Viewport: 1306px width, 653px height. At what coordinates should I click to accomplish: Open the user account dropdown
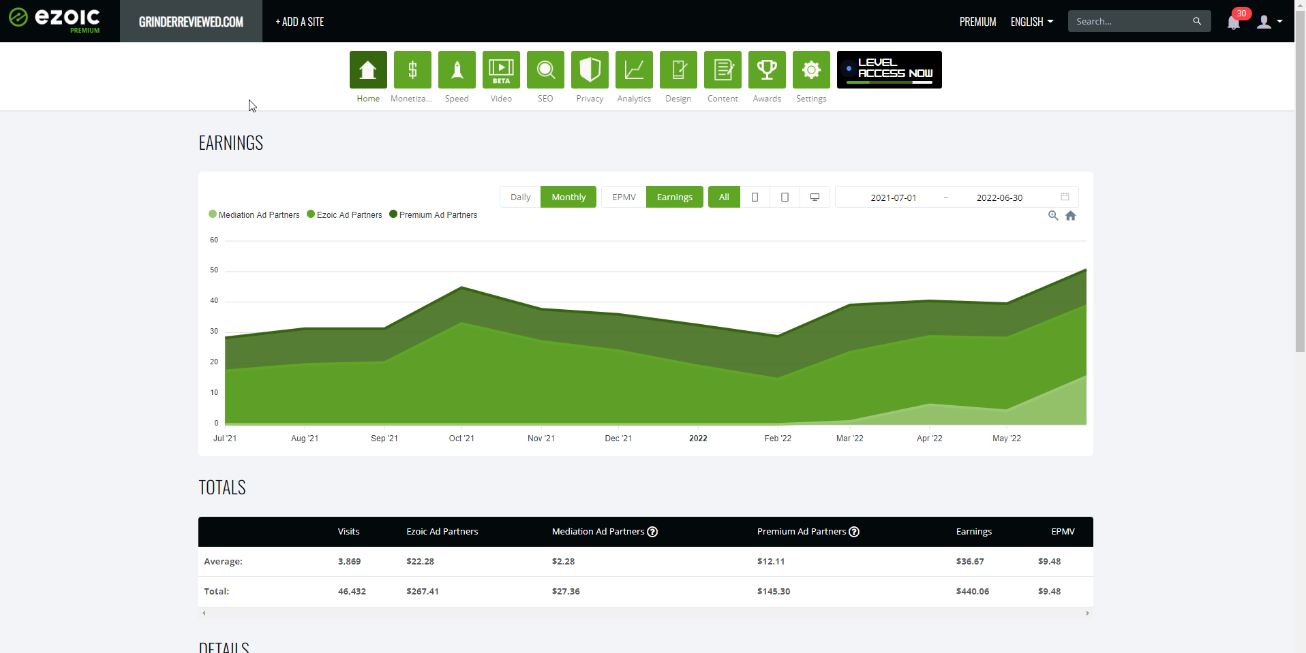(x=1270, y=22)
